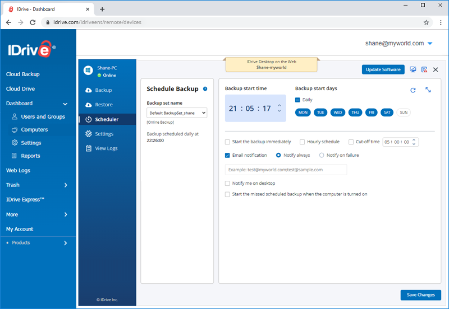The image size is (449, 309).
Task: Open a new browser tab
Action: pos(102,9)
